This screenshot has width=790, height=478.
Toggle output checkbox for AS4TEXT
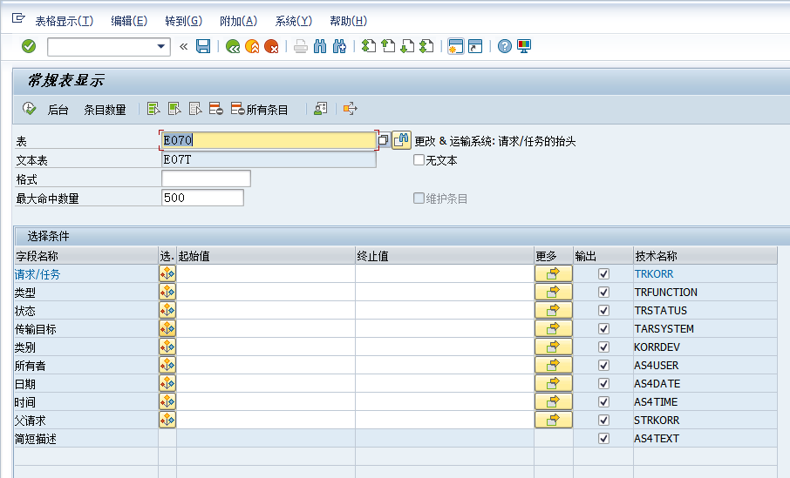pyautogui.click(x=603, y=438)
